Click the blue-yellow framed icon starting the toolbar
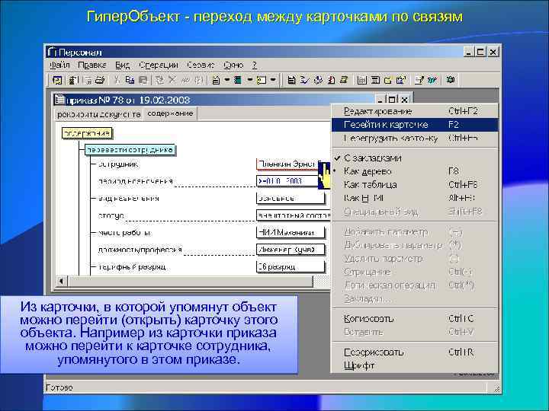The height and width of the screenshot is (411, 549). pyautogui.click(x=57, y=81)
